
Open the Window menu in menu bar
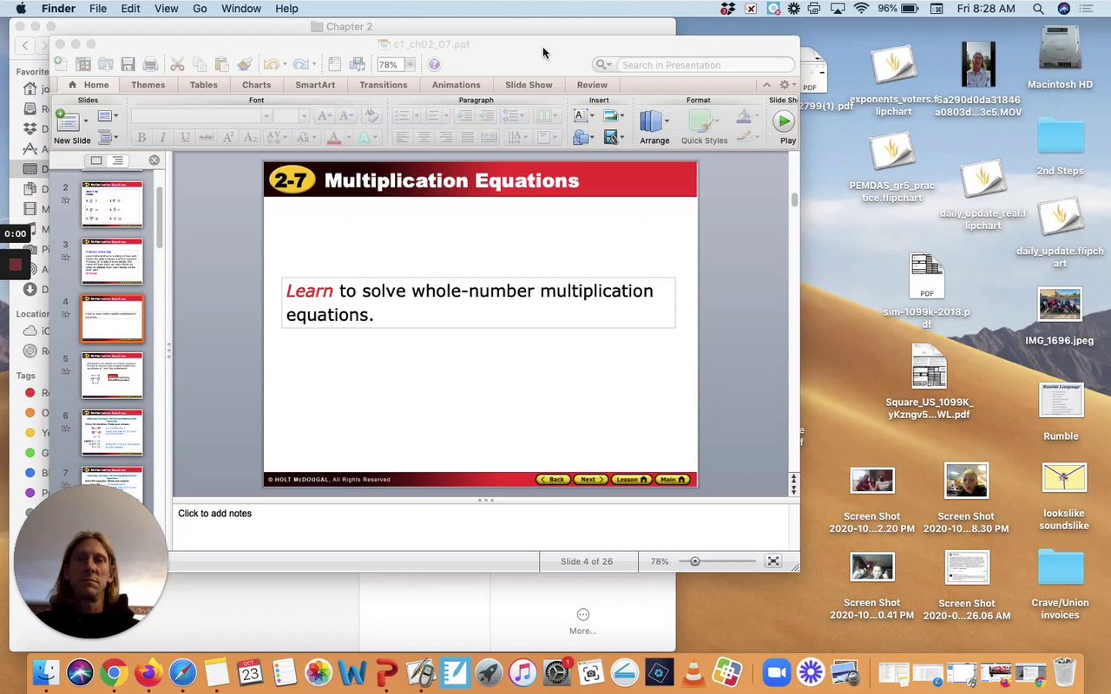(x=241, y=9)
